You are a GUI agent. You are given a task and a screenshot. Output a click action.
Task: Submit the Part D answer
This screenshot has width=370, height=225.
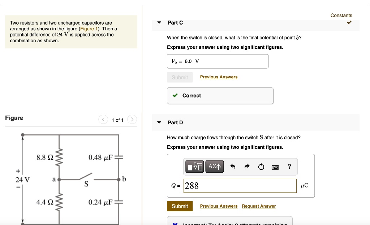click(x=180, y=206)
